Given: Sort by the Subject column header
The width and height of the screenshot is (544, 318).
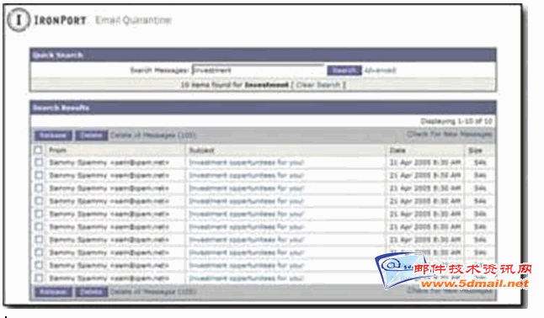Looking at the screenshot, I should pos(201,150).
